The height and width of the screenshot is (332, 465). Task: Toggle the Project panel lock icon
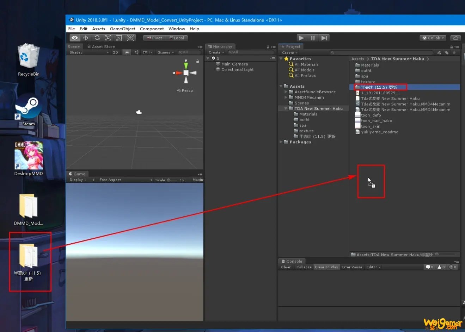point(451,46)
